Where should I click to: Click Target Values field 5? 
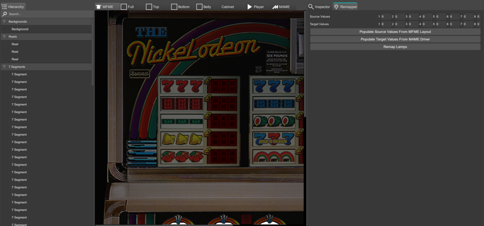pos(441,24)
